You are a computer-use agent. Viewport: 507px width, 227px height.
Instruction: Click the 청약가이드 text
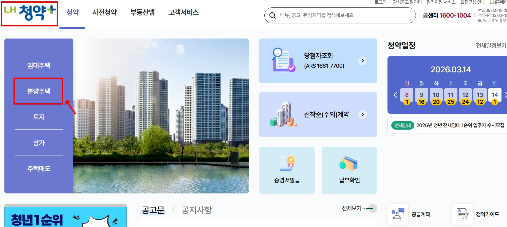(488, 214)
